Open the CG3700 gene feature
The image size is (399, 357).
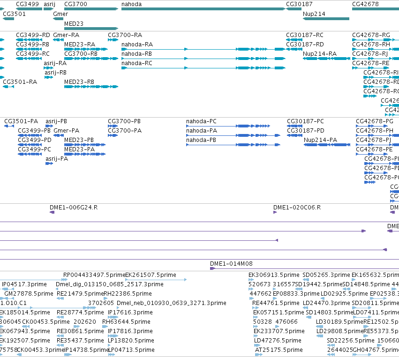coord(91,9)
